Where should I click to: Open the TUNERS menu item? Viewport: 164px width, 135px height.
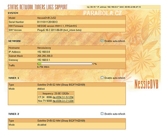point(40,7)
